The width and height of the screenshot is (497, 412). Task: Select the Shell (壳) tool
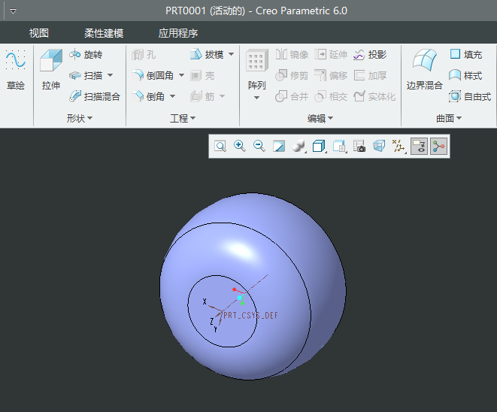(x=202, y=76)
